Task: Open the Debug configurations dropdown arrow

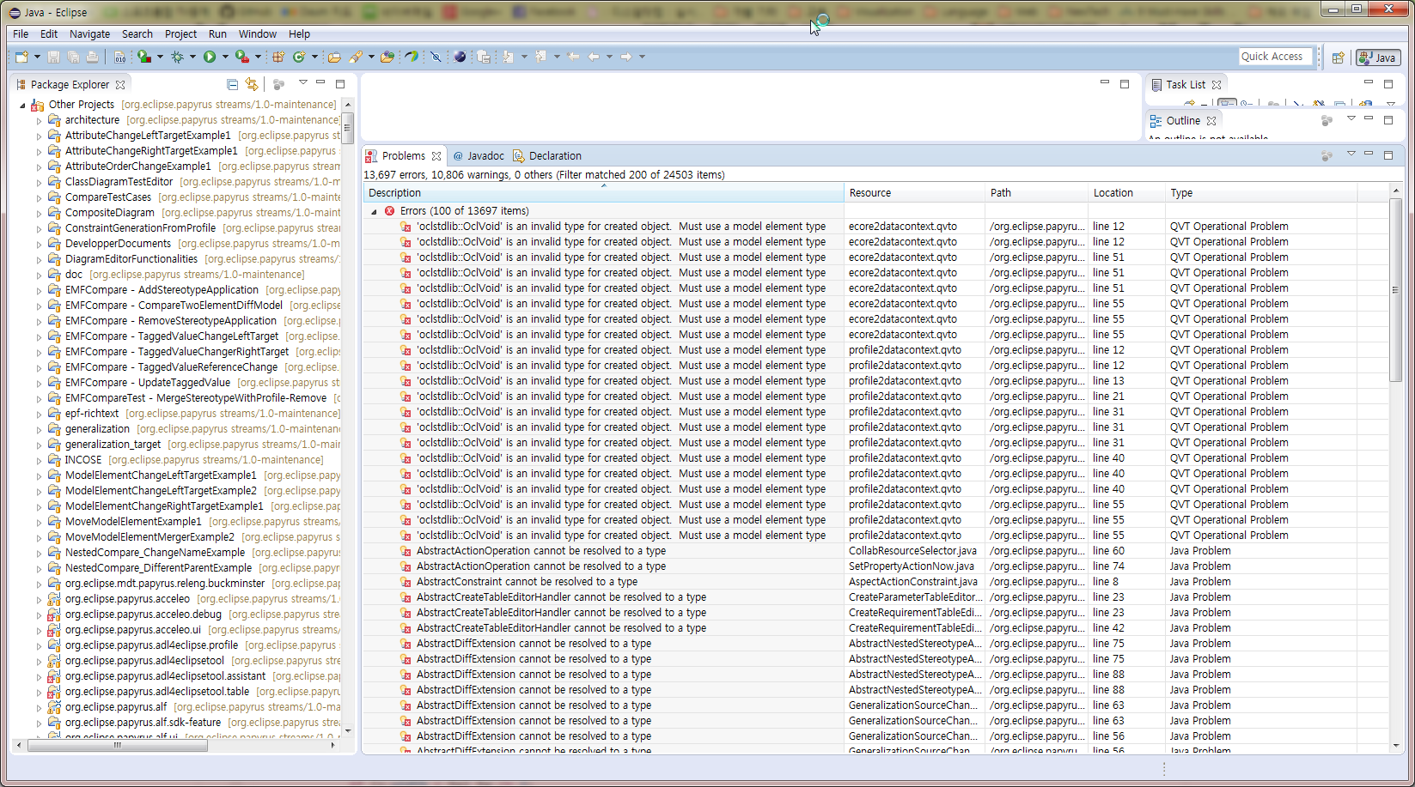Action: click(192, 57)
